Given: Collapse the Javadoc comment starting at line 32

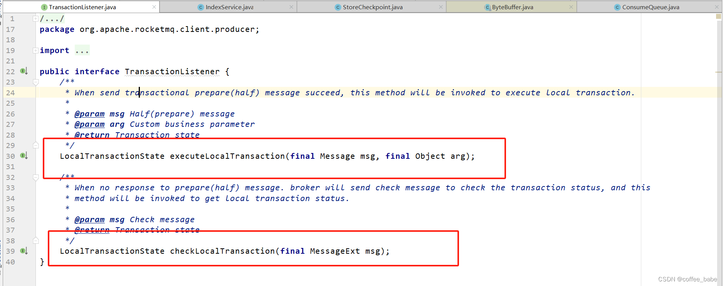Looking at the screenshot, I should (36, 177).
